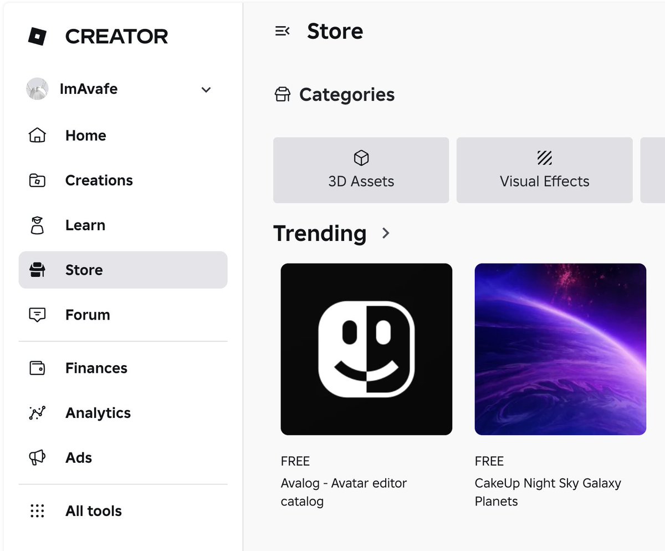Expand the ImAvafe account dropdown chevron
The image size is (665, 551).
coord(206,90)
